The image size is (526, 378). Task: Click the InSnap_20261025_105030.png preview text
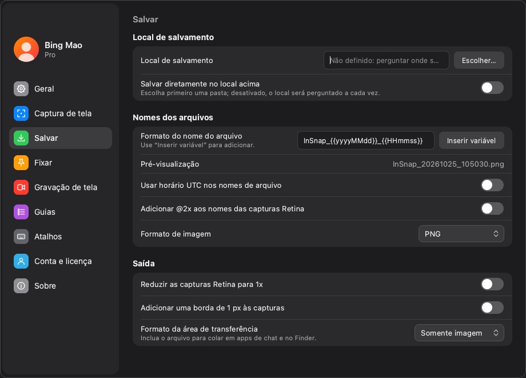coord(448,164)
